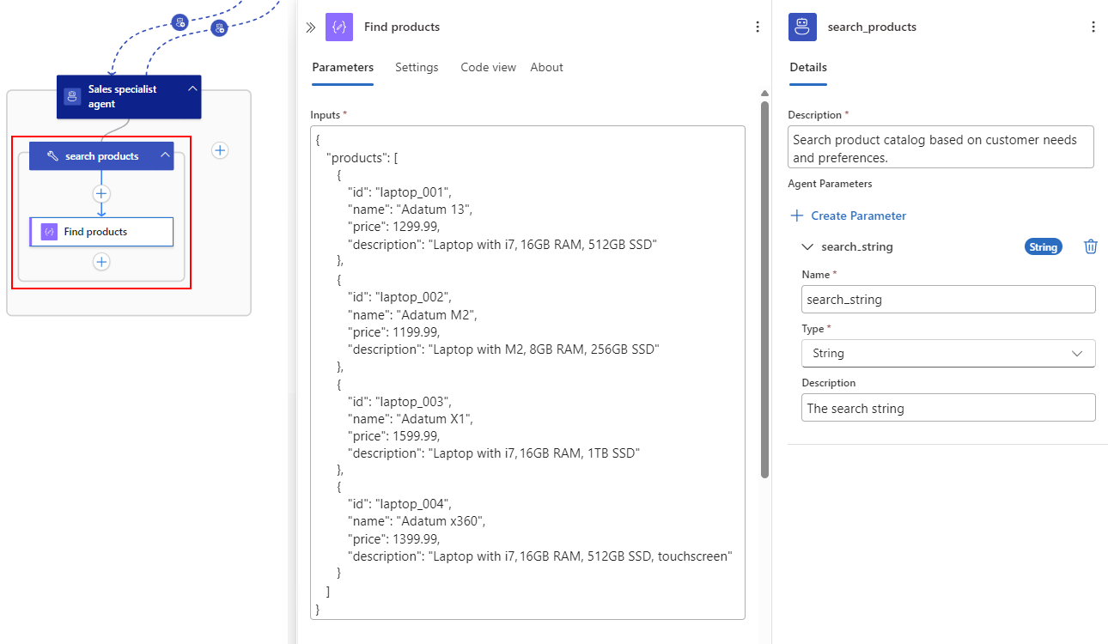This screenshot has width=1108, height=644.
Task: Open the Type dropdown showing String
Action: click(x=948, y=353)
